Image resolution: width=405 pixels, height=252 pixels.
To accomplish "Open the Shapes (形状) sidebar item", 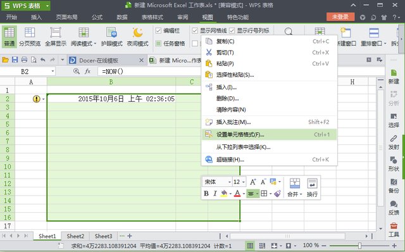I will pos(394,164).
